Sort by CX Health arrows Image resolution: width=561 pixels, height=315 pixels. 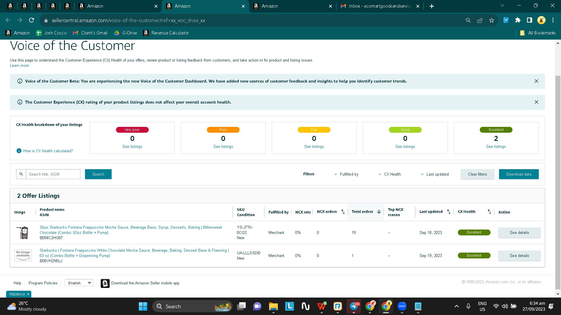[489, 212]
